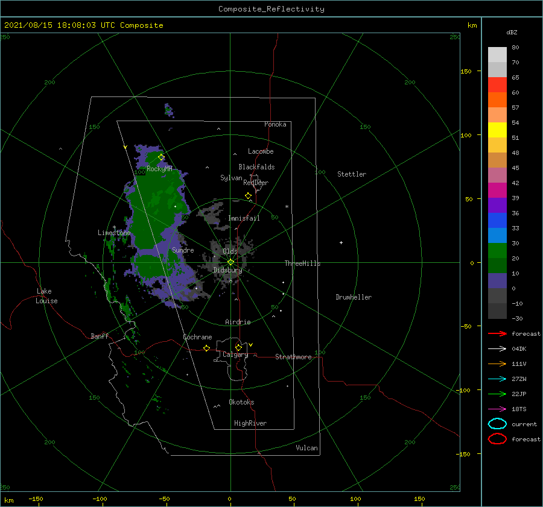Click the magenta 18TS arrow in legend

[x=497, y=409]
